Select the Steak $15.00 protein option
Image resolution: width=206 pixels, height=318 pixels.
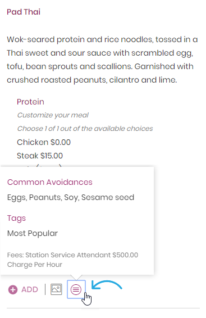click(40, 156)
